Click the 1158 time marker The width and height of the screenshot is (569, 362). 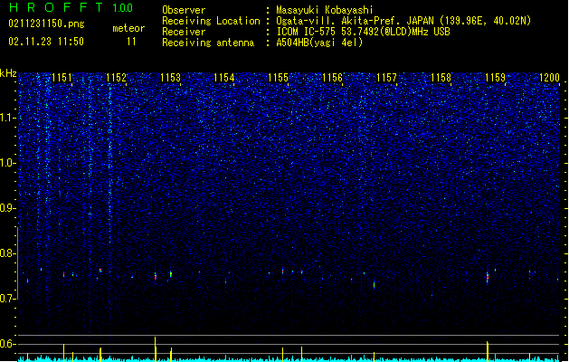[x=441, y=78]
